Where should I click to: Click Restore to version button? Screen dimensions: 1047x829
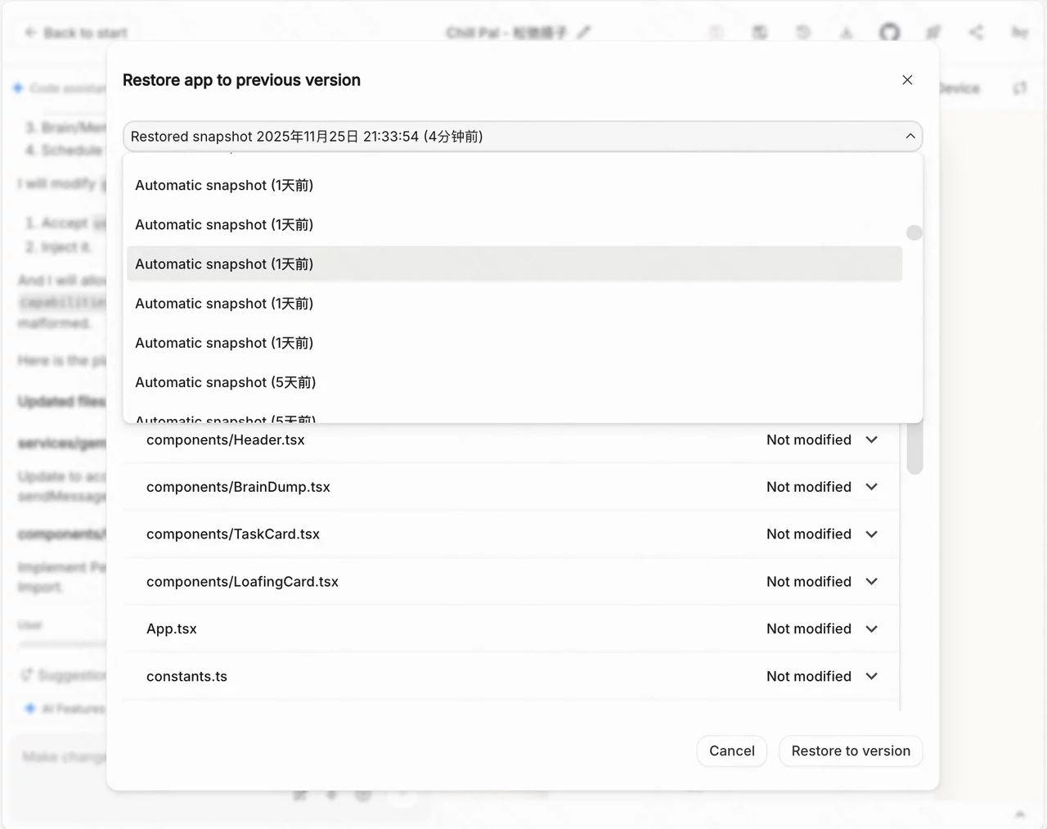coord(850,751)
